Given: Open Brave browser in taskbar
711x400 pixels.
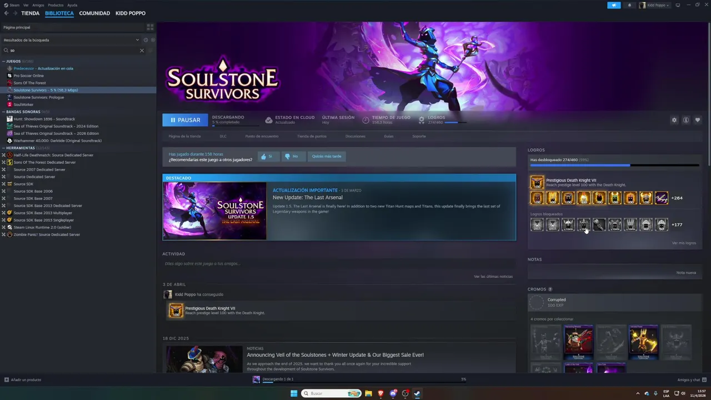Looking at the screenshot, I should point(380,393).
